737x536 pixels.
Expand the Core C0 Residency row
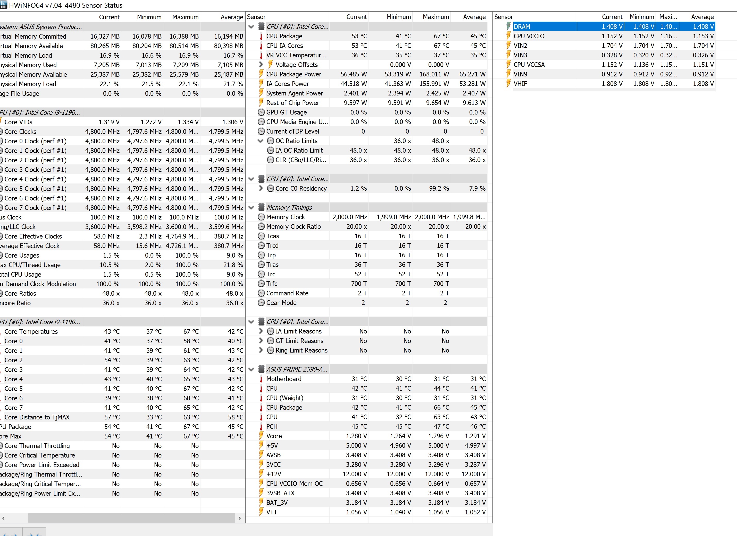pyautogui.click(x=261, y=188)
